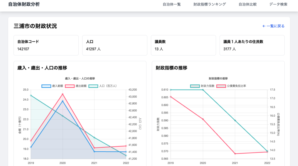The image size is (298, 166).
Task: Open the 自治体一覧 navigation link
Action: [x=171, y=4]
